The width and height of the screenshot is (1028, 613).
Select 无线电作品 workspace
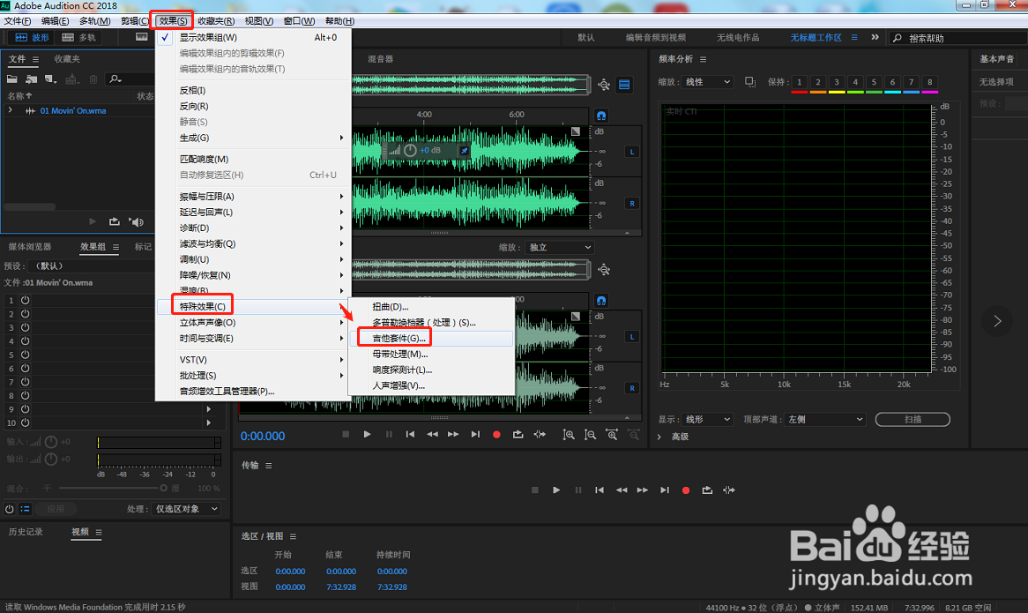tap(738, 37)
